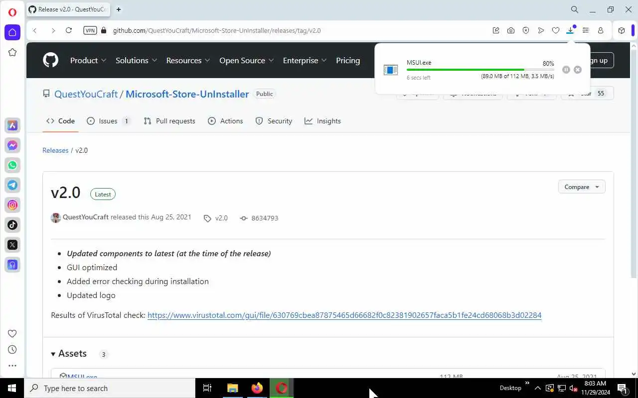Open QuestYouCraft owner profile link
Viewport: 638px width, 398px height.
pos(86,94)
